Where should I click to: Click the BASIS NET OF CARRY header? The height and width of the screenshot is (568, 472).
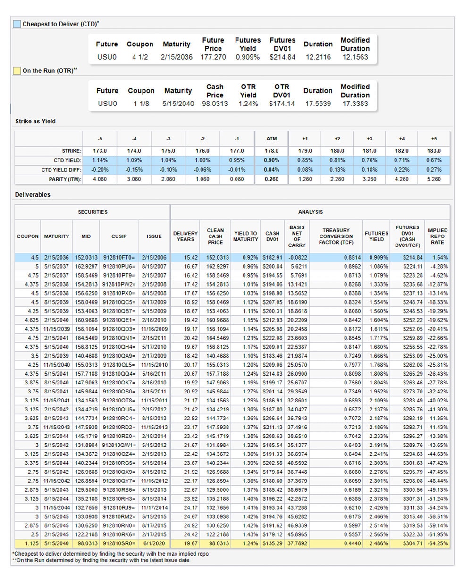(x=297, y=236)
